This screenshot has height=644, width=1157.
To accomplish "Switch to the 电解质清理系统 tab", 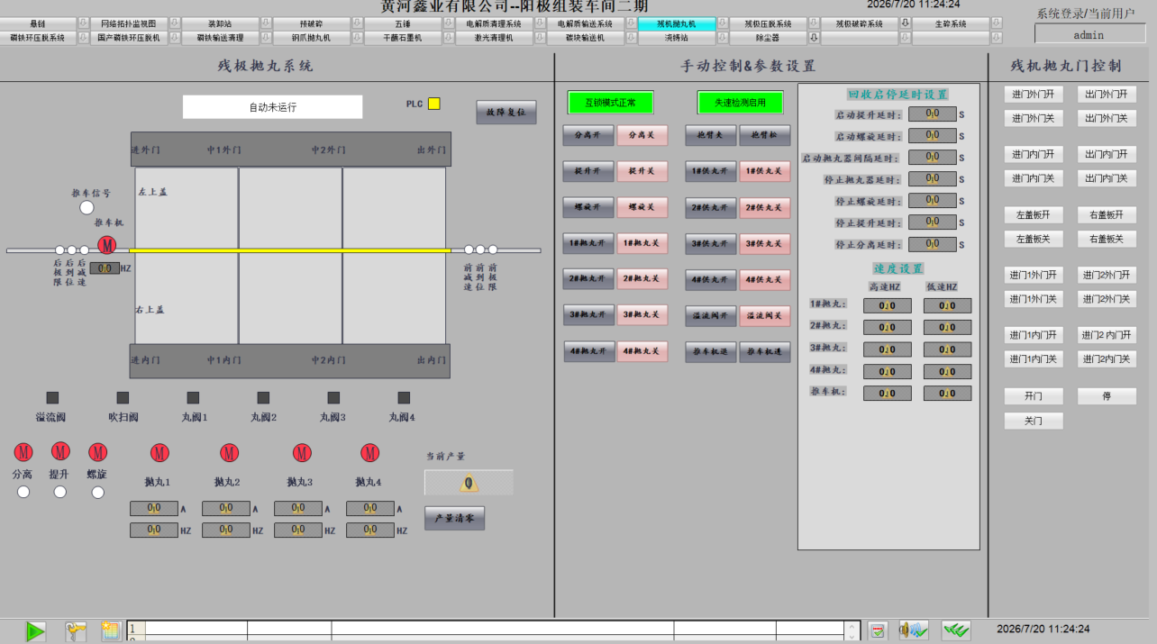I will pyautogui.click(x=493, y=23).
